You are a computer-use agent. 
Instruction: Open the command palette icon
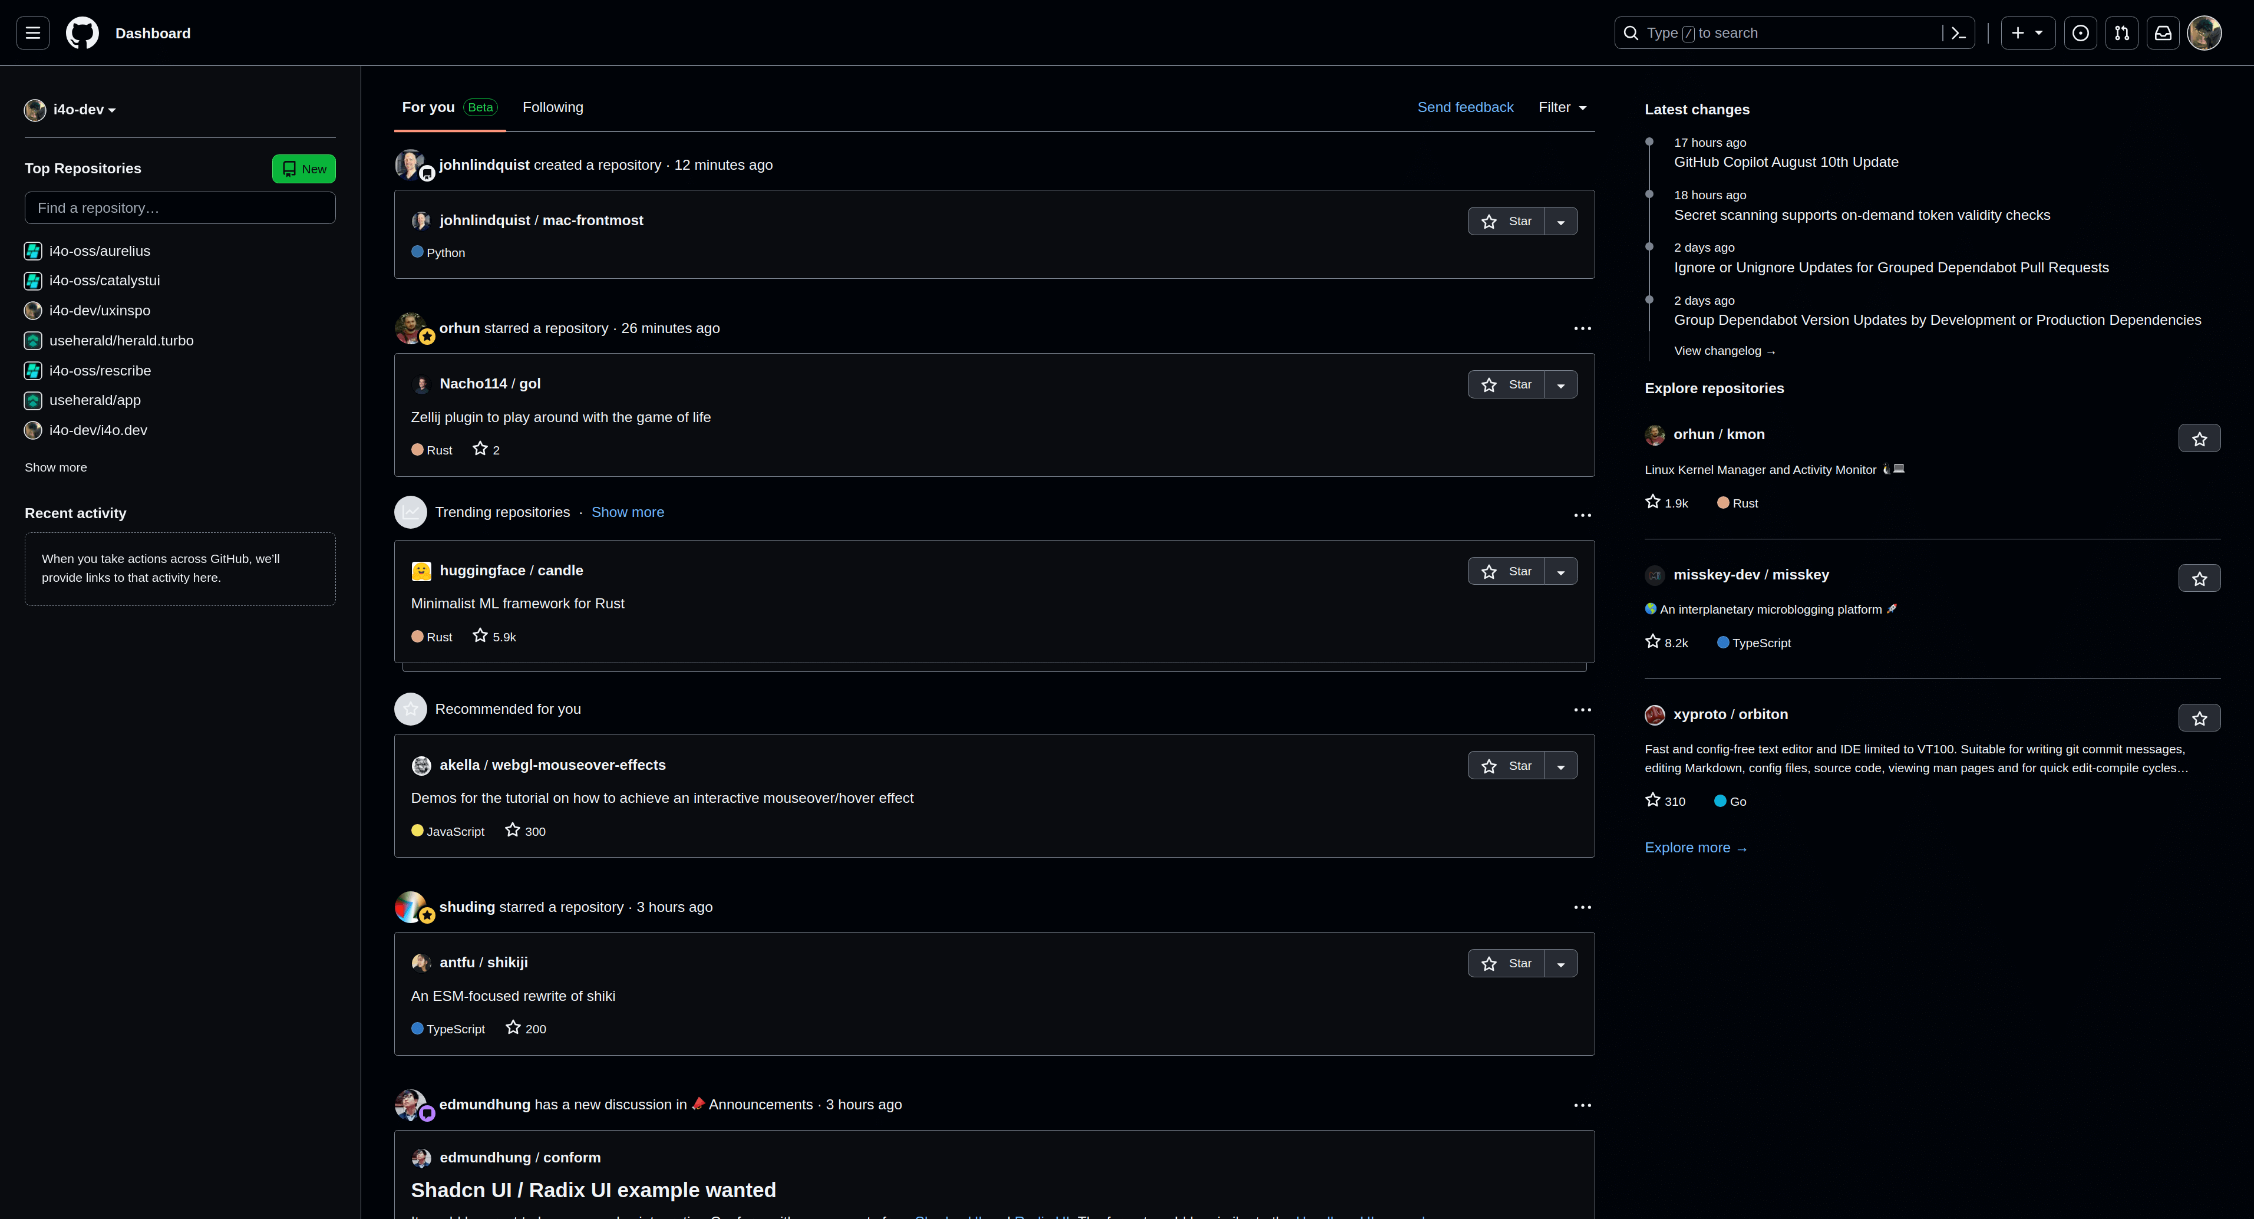point(1958,33)
